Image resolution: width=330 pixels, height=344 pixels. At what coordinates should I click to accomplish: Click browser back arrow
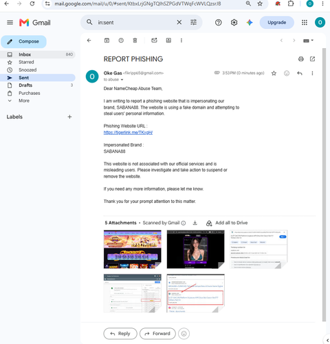pyautogui.click(x=7, y=3)
